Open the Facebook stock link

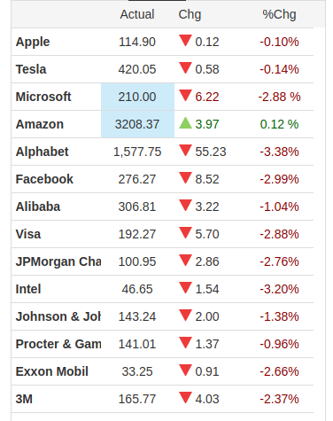(x=44, y=179)
